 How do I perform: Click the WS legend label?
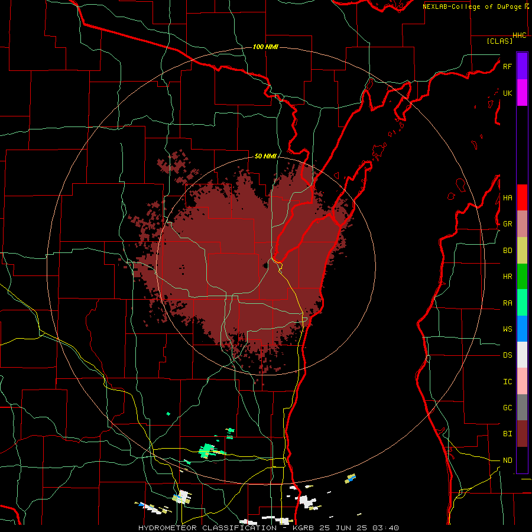[508, 329]
